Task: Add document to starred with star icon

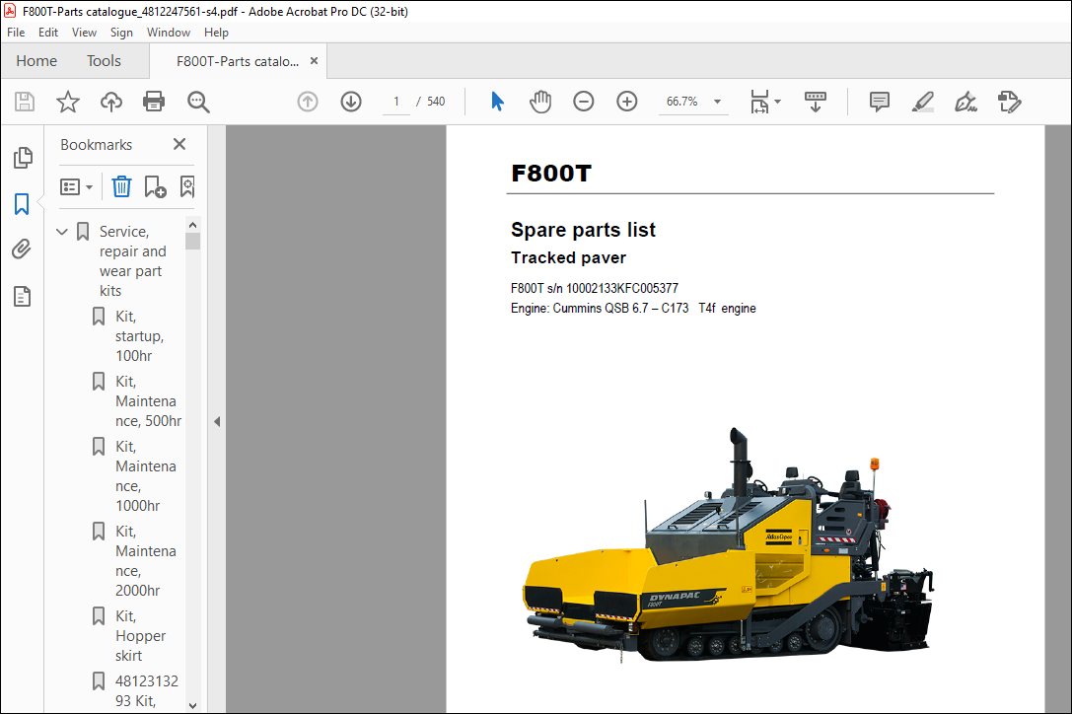Action: click(x=68, y=102)
